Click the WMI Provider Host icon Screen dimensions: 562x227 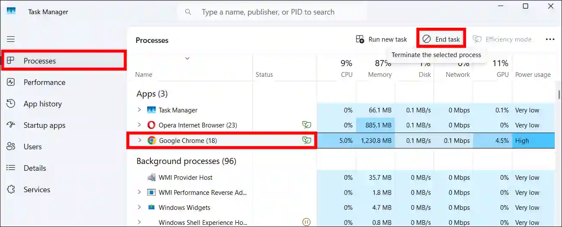pos(151,177)
